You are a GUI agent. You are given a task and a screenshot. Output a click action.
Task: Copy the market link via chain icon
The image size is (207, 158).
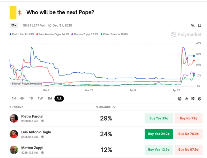coord(193,25)
